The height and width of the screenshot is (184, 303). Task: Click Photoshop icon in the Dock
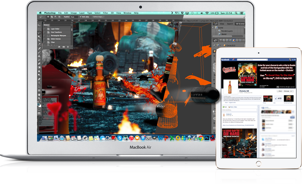pyautogui.click(x=207, y=138)
